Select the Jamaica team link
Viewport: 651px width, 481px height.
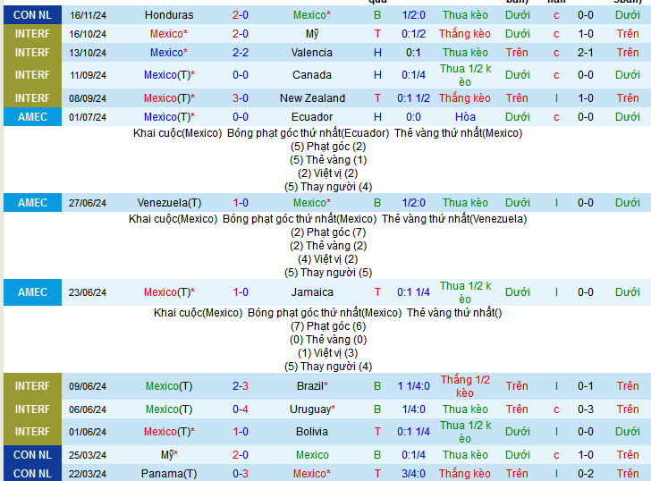[311, 292]
